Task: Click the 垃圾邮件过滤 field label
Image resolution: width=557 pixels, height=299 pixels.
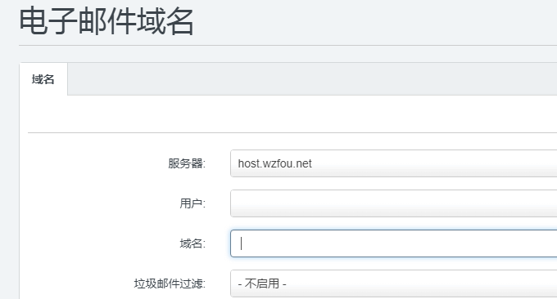Action: pos(170,283)
